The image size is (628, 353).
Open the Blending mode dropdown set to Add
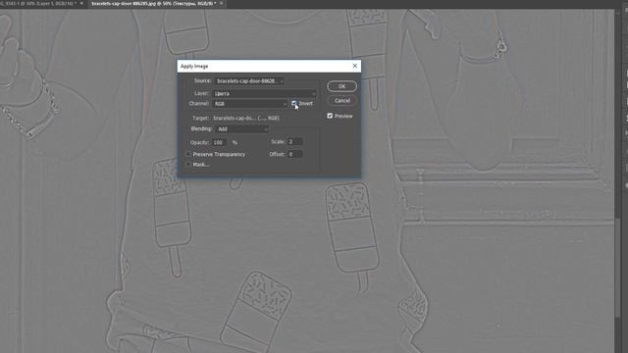[242, 128]
